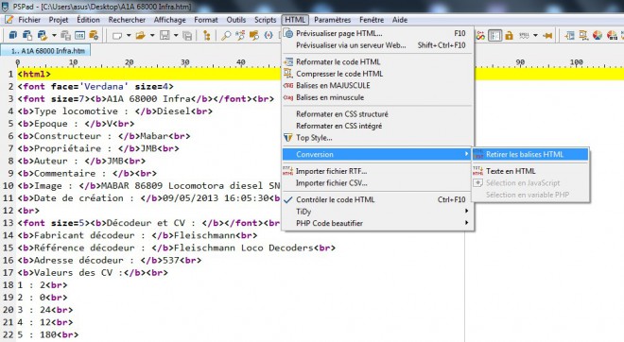Image resolution: width=624 pixels, height=342 pixels.
Task: Switch to A1A 68000 Infra.htm tab
Action: [x=45, y=50]
